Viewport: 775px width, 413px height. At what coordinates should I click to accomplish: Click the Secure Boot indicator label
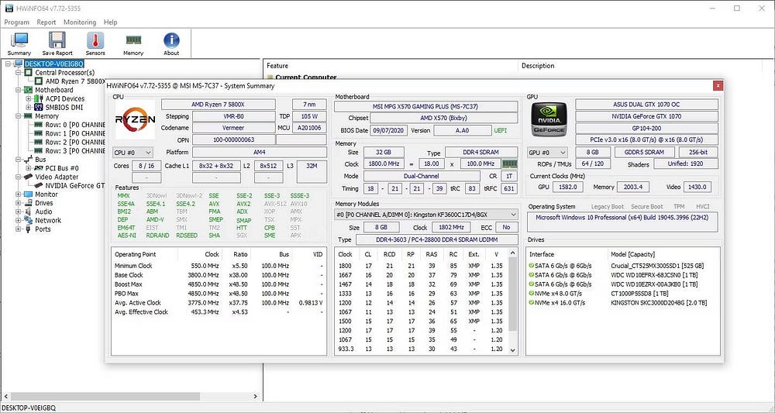[x=647, y=206]
